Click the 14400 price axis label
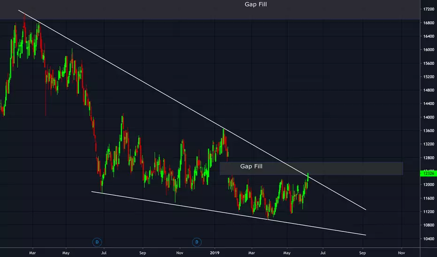The image size is (437, 257). pos(429,104)
